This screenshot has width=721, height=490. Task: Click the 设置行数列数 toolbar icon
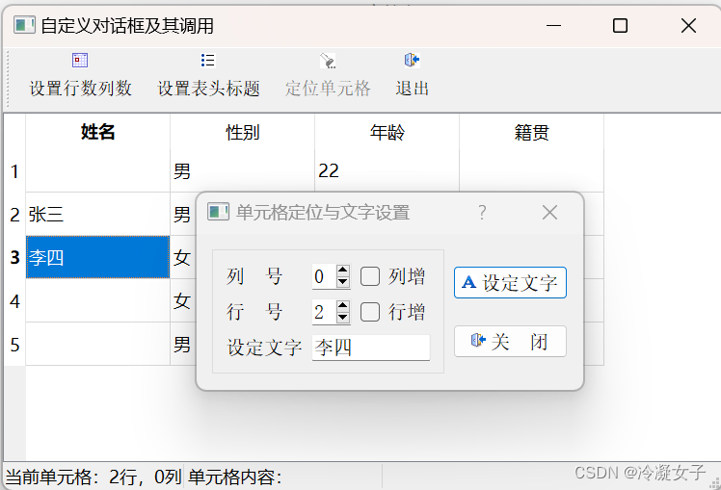(80, 60)
